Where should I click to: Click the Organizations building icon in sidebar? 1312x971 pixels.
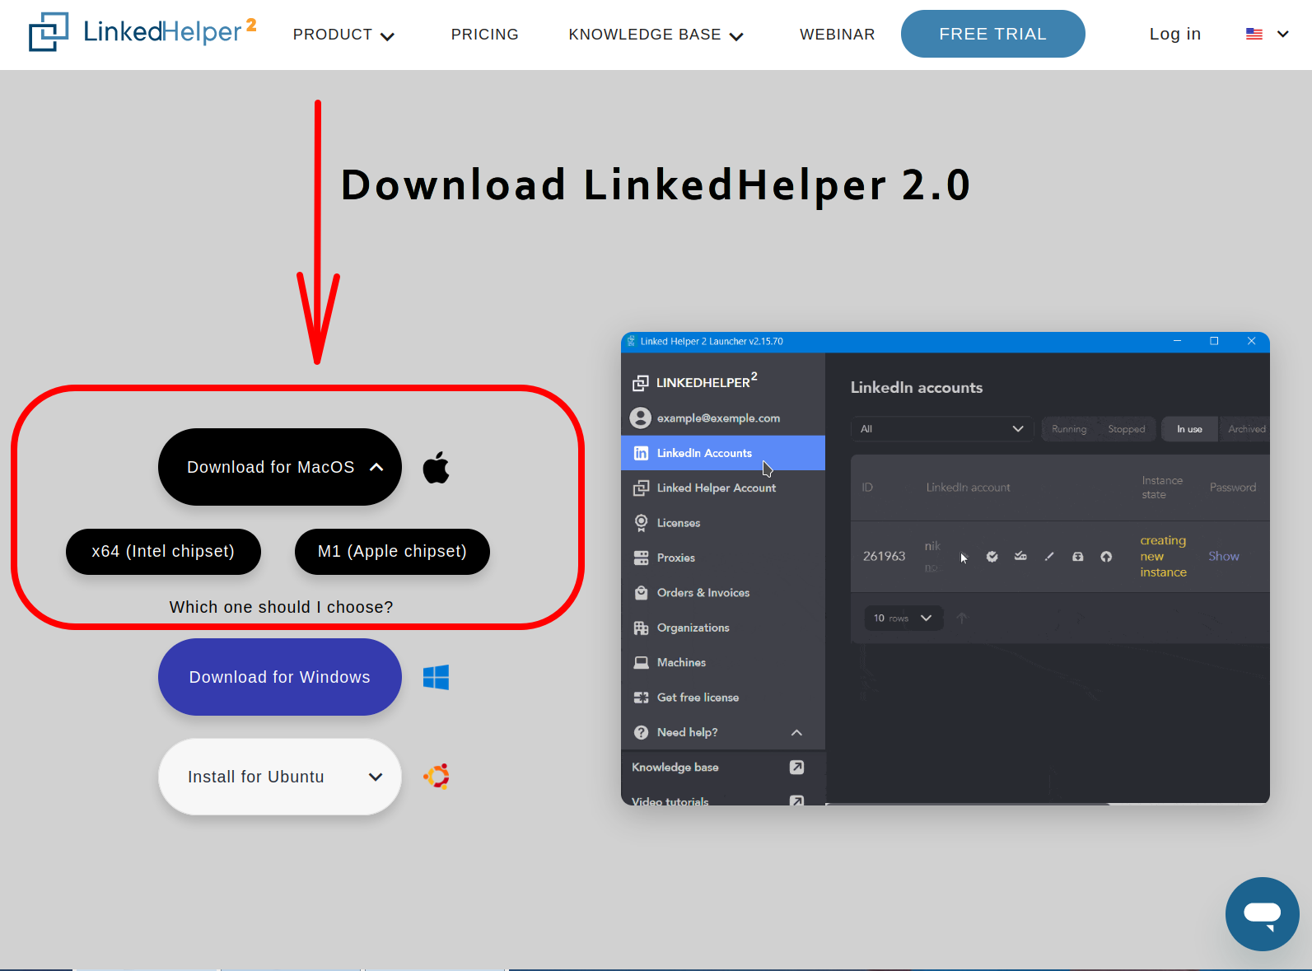(x=641, y=628)
